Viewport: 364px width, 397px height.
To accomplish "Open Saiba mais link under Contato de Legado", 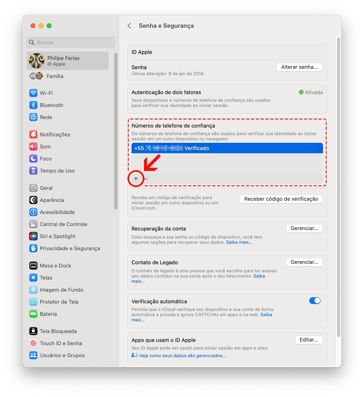I will tap(259, 276).
